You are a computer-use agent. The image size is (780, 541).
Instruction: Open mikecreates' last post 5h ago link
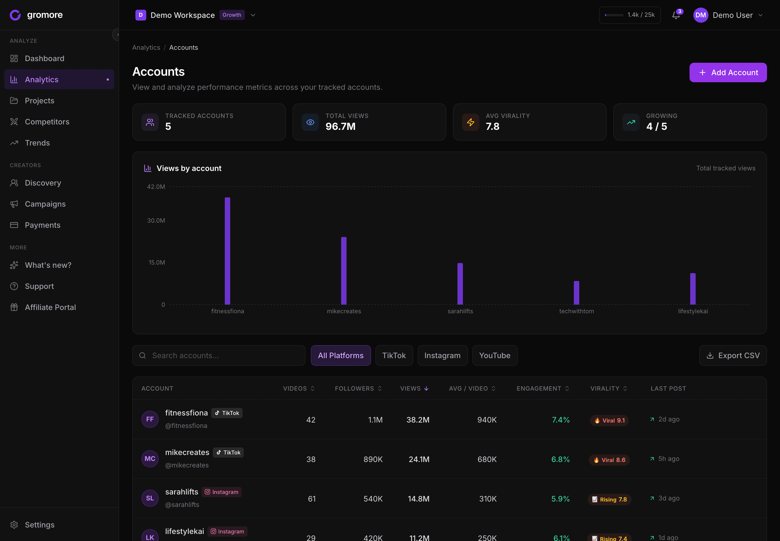(665, 458)
